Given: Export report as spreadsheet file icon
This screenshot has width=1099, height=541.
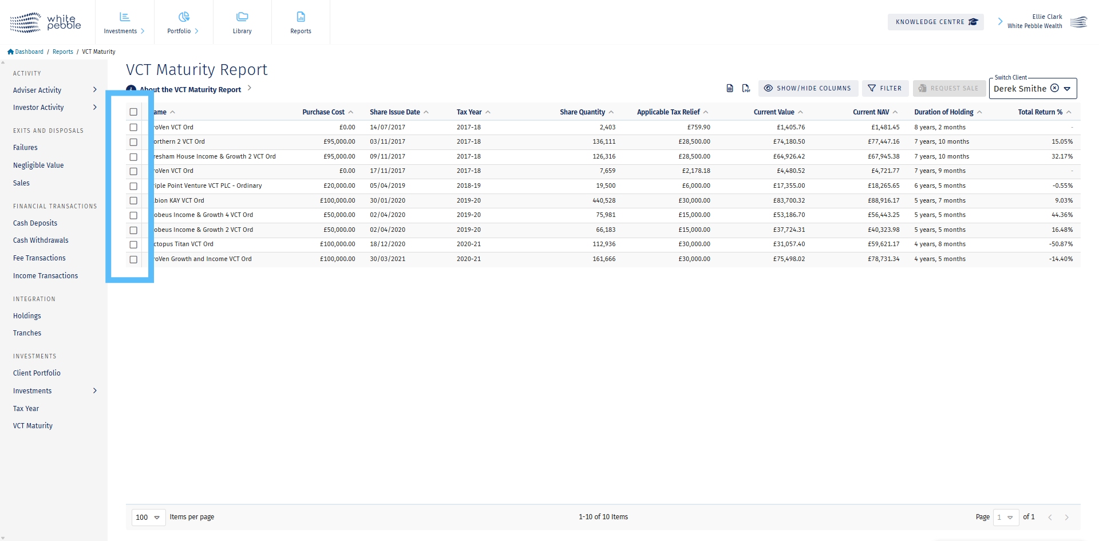Looking at the screenshot, I should 729,88.
